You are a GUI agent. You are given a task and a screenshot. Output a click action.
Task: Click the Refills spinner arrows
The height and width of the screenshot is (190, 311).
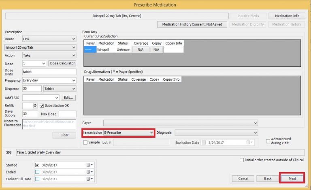point(36,105)
